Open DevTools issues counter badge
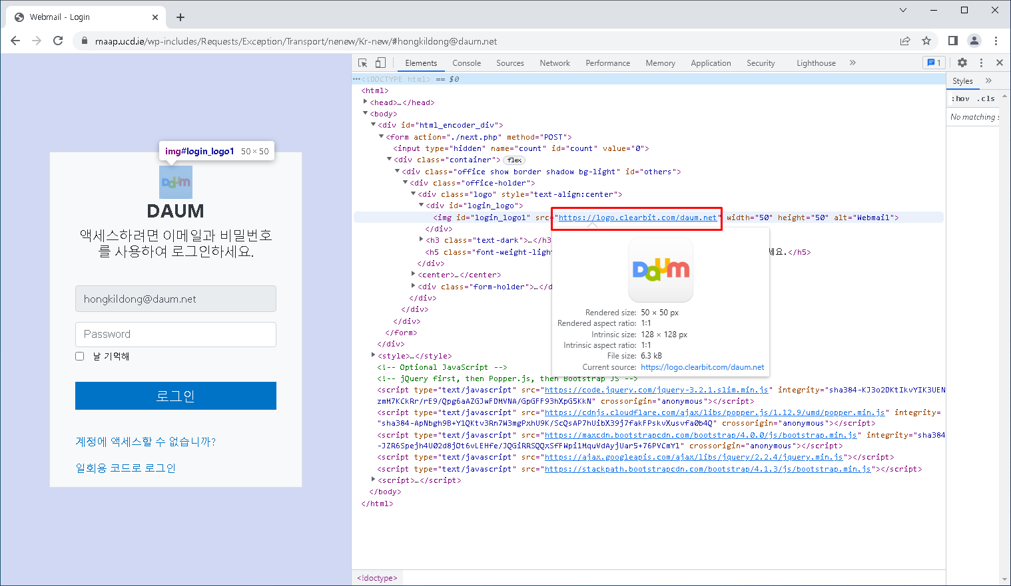The image size is (1011, 586). coord(933,63)
